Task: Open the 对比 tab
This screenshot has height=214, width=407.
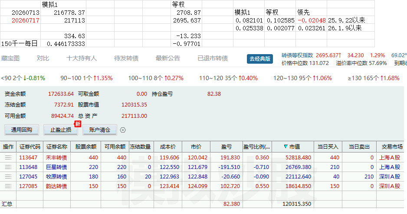Action: tap(43, 58)
